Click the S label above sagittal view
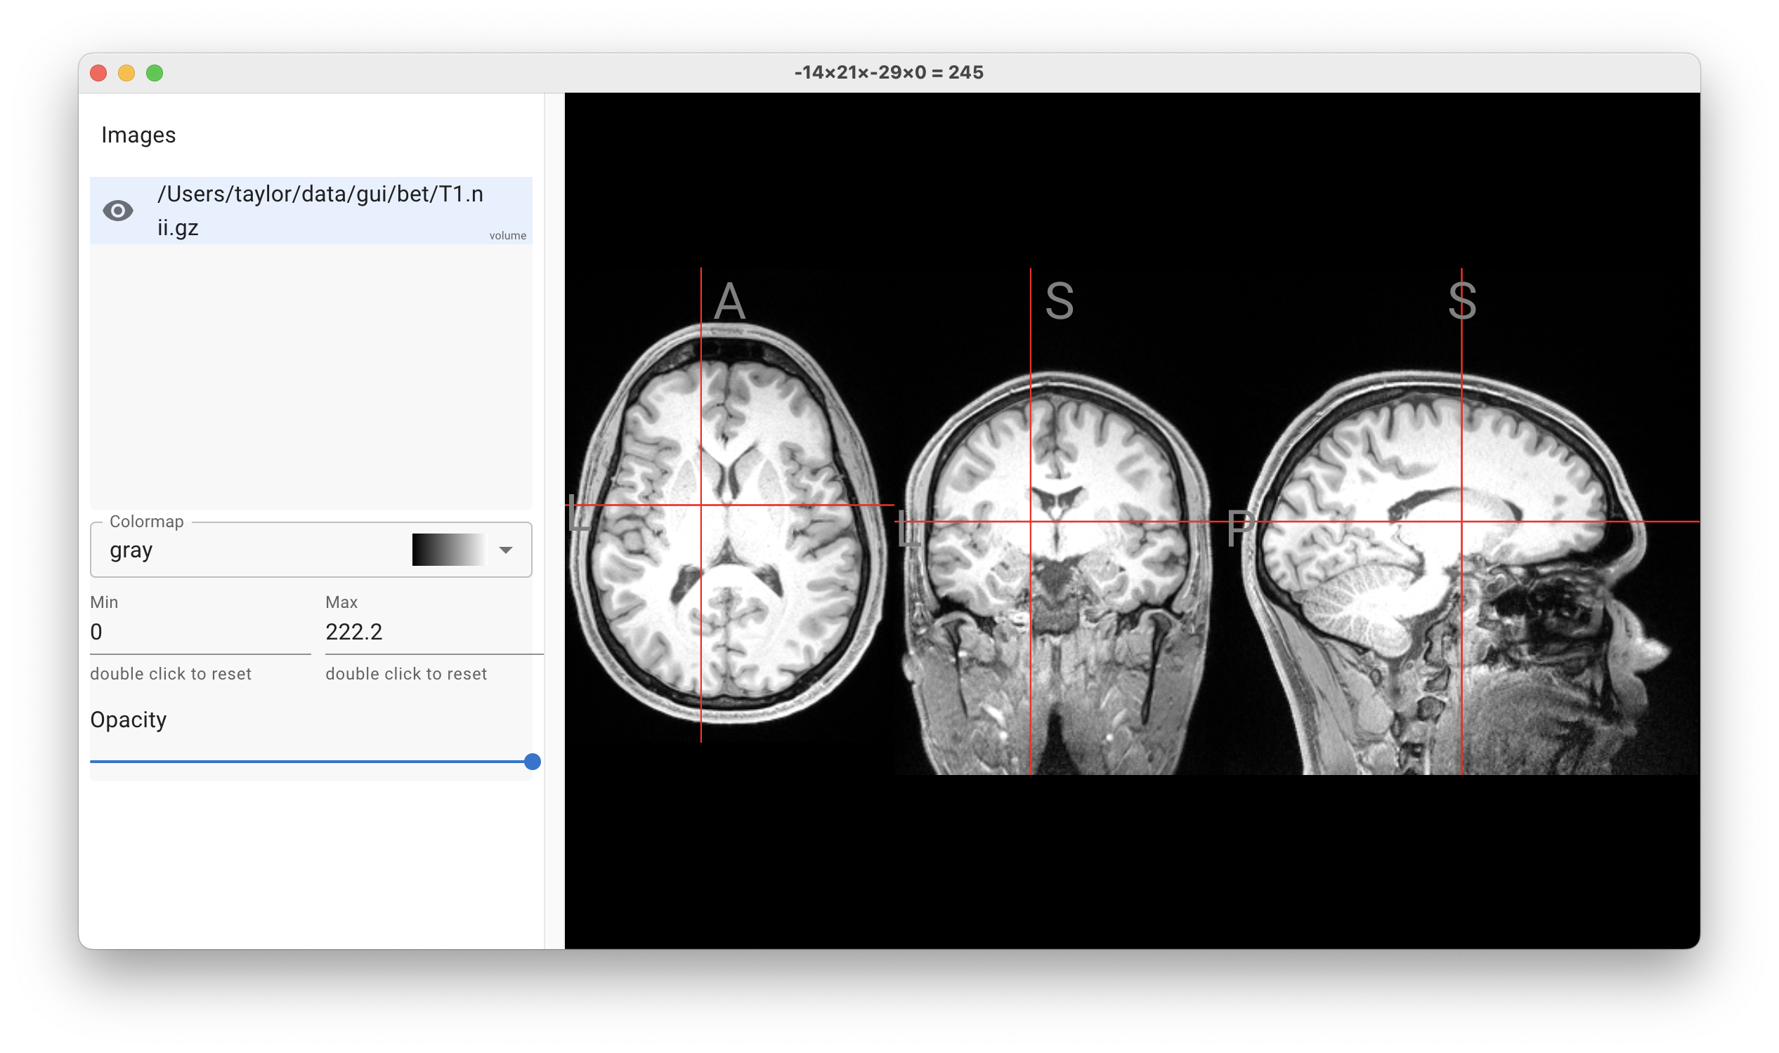 tap(1462, 301)
